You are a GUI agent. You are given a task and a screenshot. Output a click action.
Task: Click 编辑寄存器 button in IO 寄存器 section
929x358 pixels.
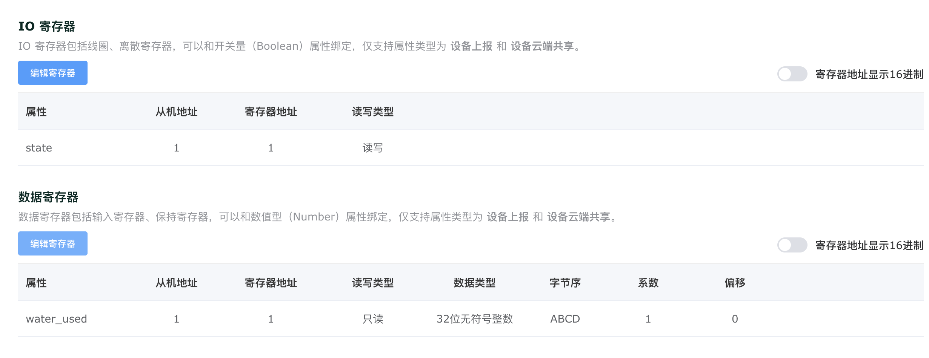click(52, 72)
